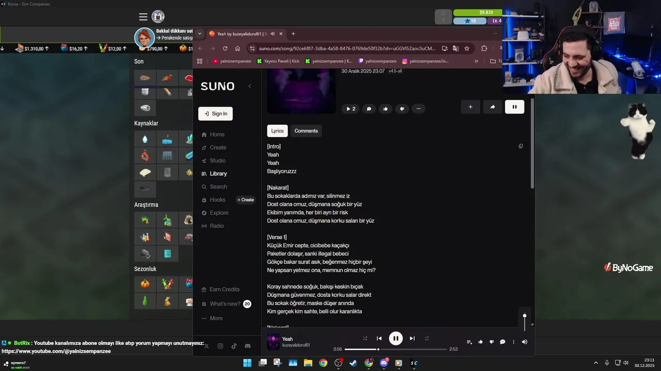Open Windows Start menu

coord(247,363)
